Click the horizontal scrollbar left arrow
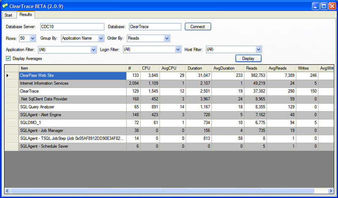Screen dimensions: 338x198 (8, 191)
